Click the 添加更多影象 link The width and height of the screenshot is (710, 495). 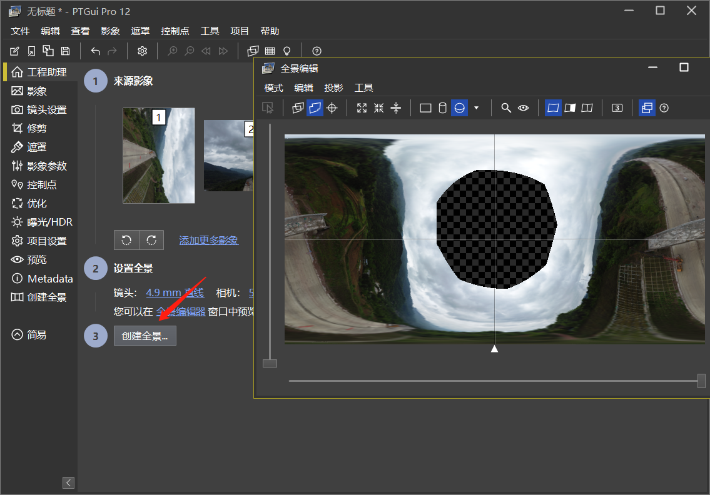pyautogui.click(x=208, y=241)
